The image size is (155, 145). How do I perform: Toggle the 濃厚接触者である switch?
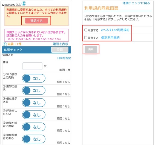tap(34, 139)
